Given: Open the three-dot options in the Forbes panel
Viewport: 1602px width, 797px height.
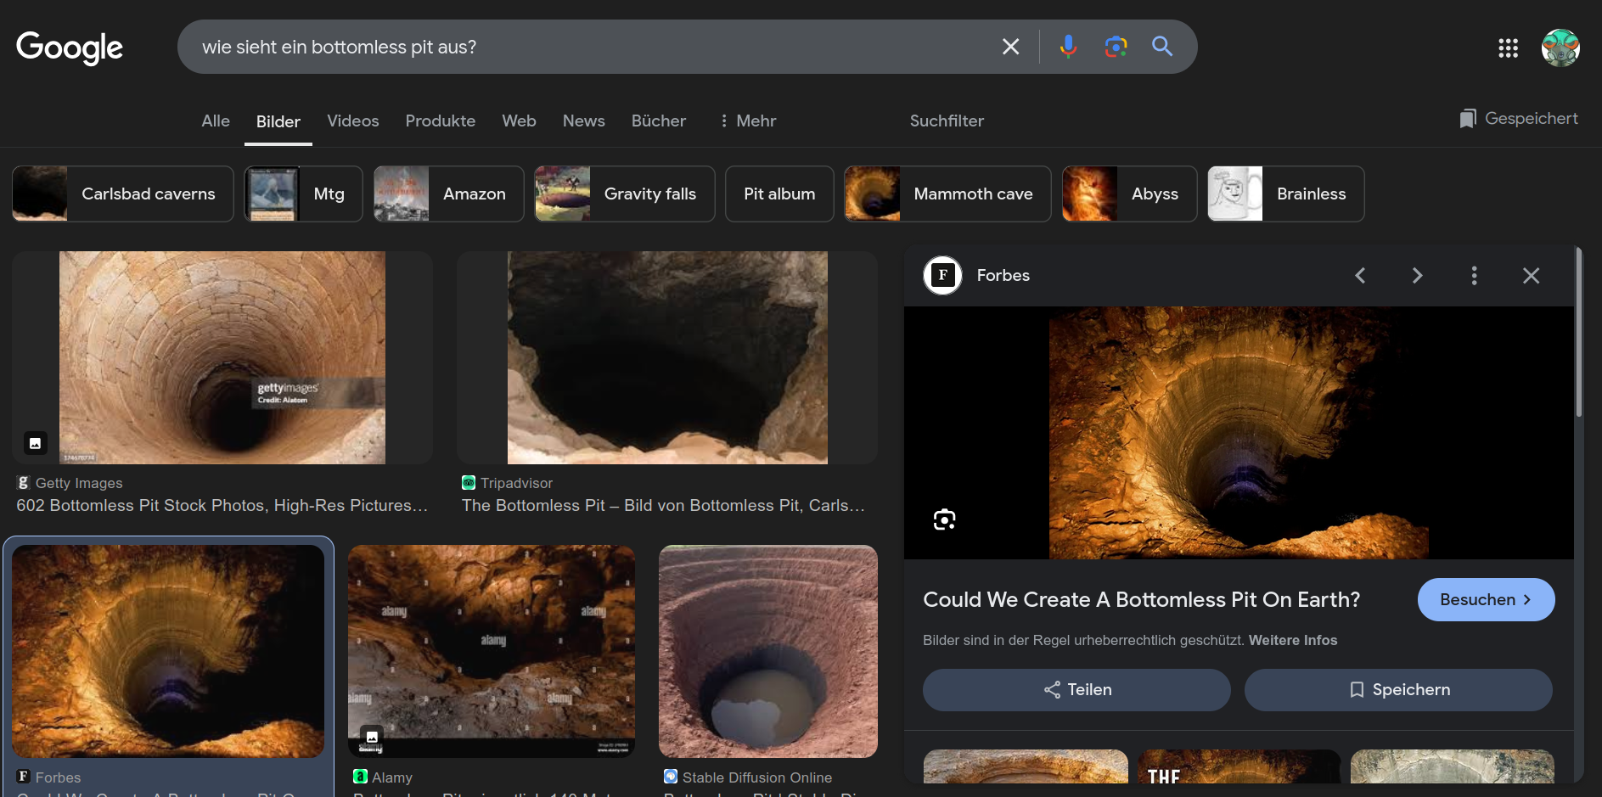Looking at the screenshot, I should pos(1474,276).
